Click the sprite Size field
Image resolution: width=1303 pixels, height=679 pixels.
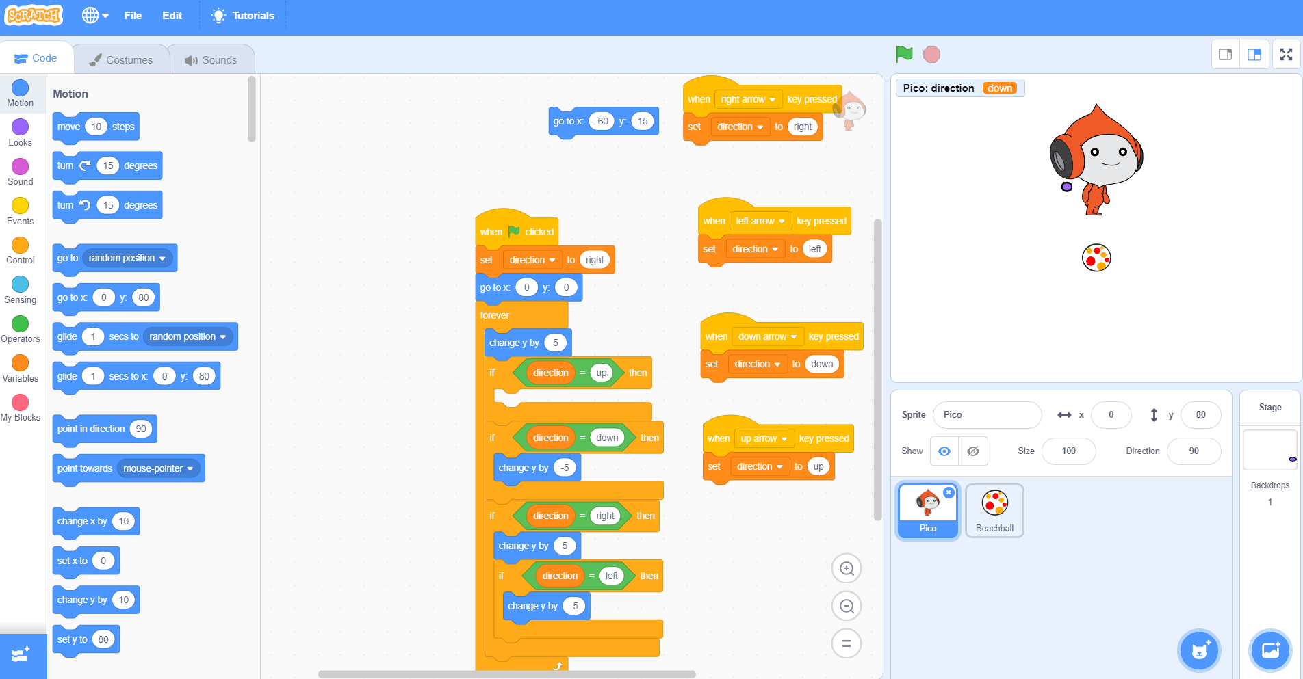point(1068,451)
